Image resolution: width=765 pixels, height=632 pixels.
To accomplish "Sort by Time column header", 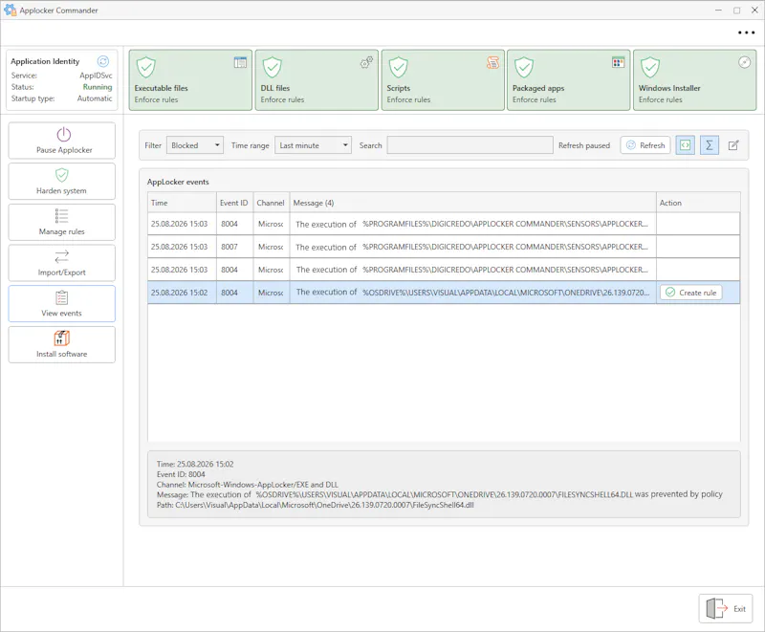I will point(182,203).
